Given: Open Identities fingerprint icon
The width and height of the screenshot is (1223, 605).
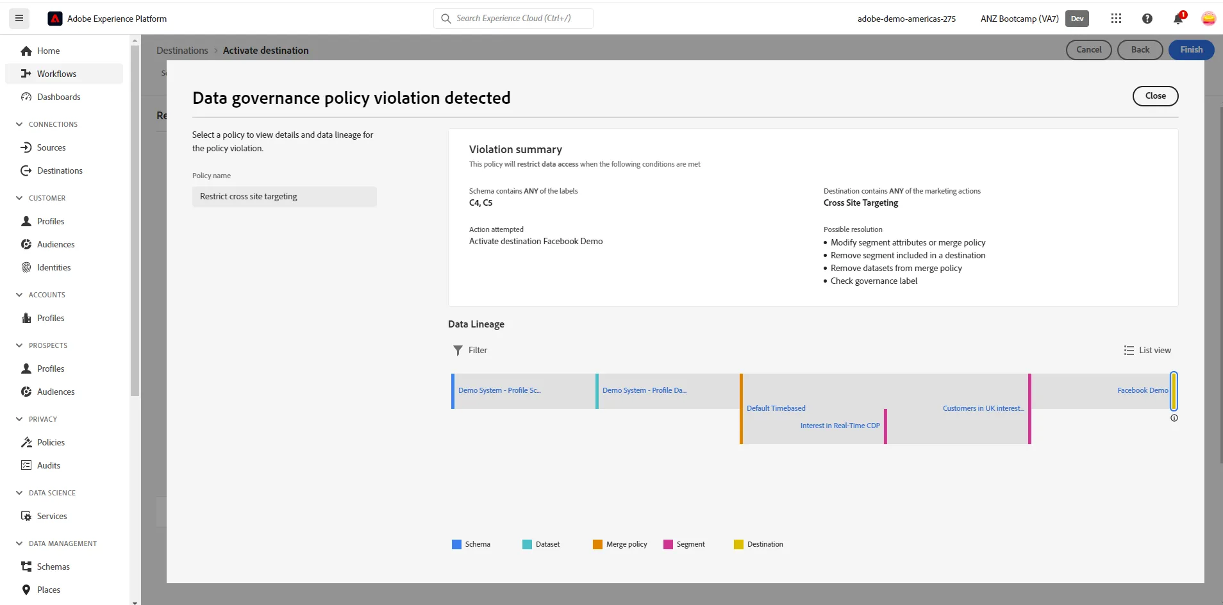Looking at the screenshot, I should [26, 267].
